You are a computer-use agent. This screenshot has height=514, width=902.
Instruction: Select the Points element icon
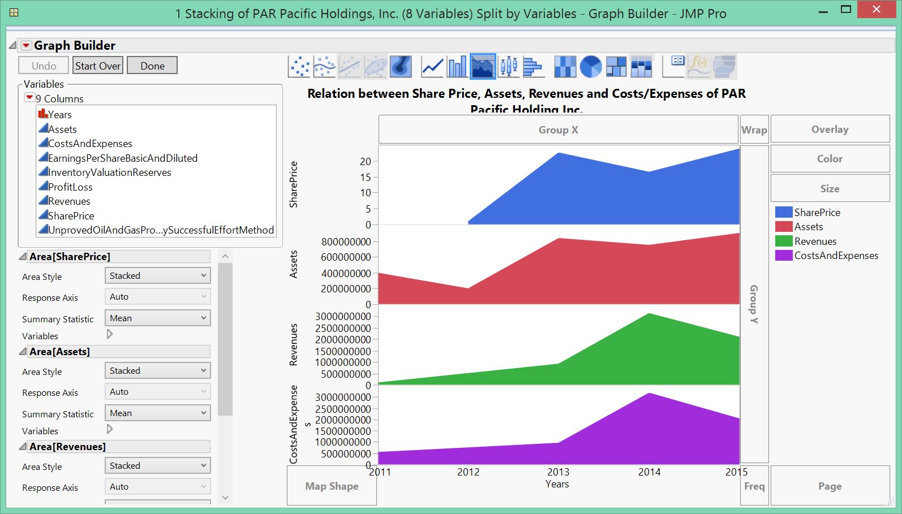pos(299,66)
